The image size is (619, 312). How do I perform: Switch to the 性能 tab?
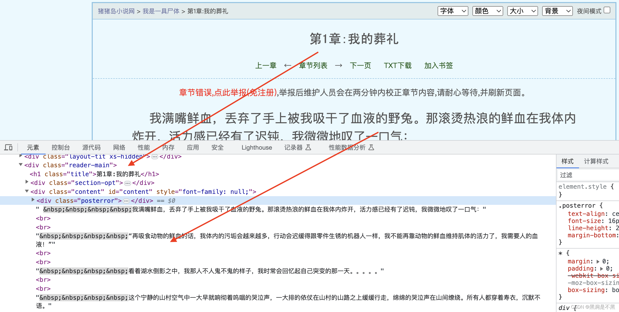pos(144,148)
